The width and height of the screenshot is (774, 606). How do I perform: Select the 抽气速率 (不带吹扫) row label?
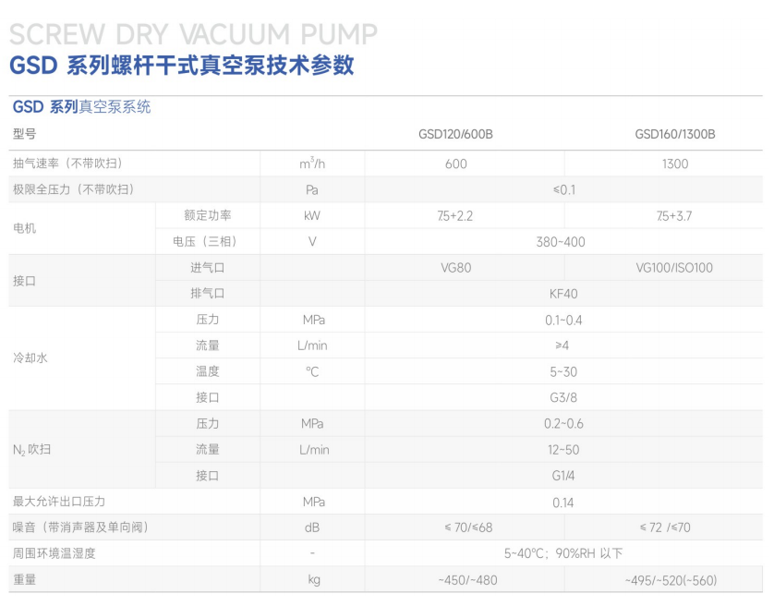pos(67,164)
